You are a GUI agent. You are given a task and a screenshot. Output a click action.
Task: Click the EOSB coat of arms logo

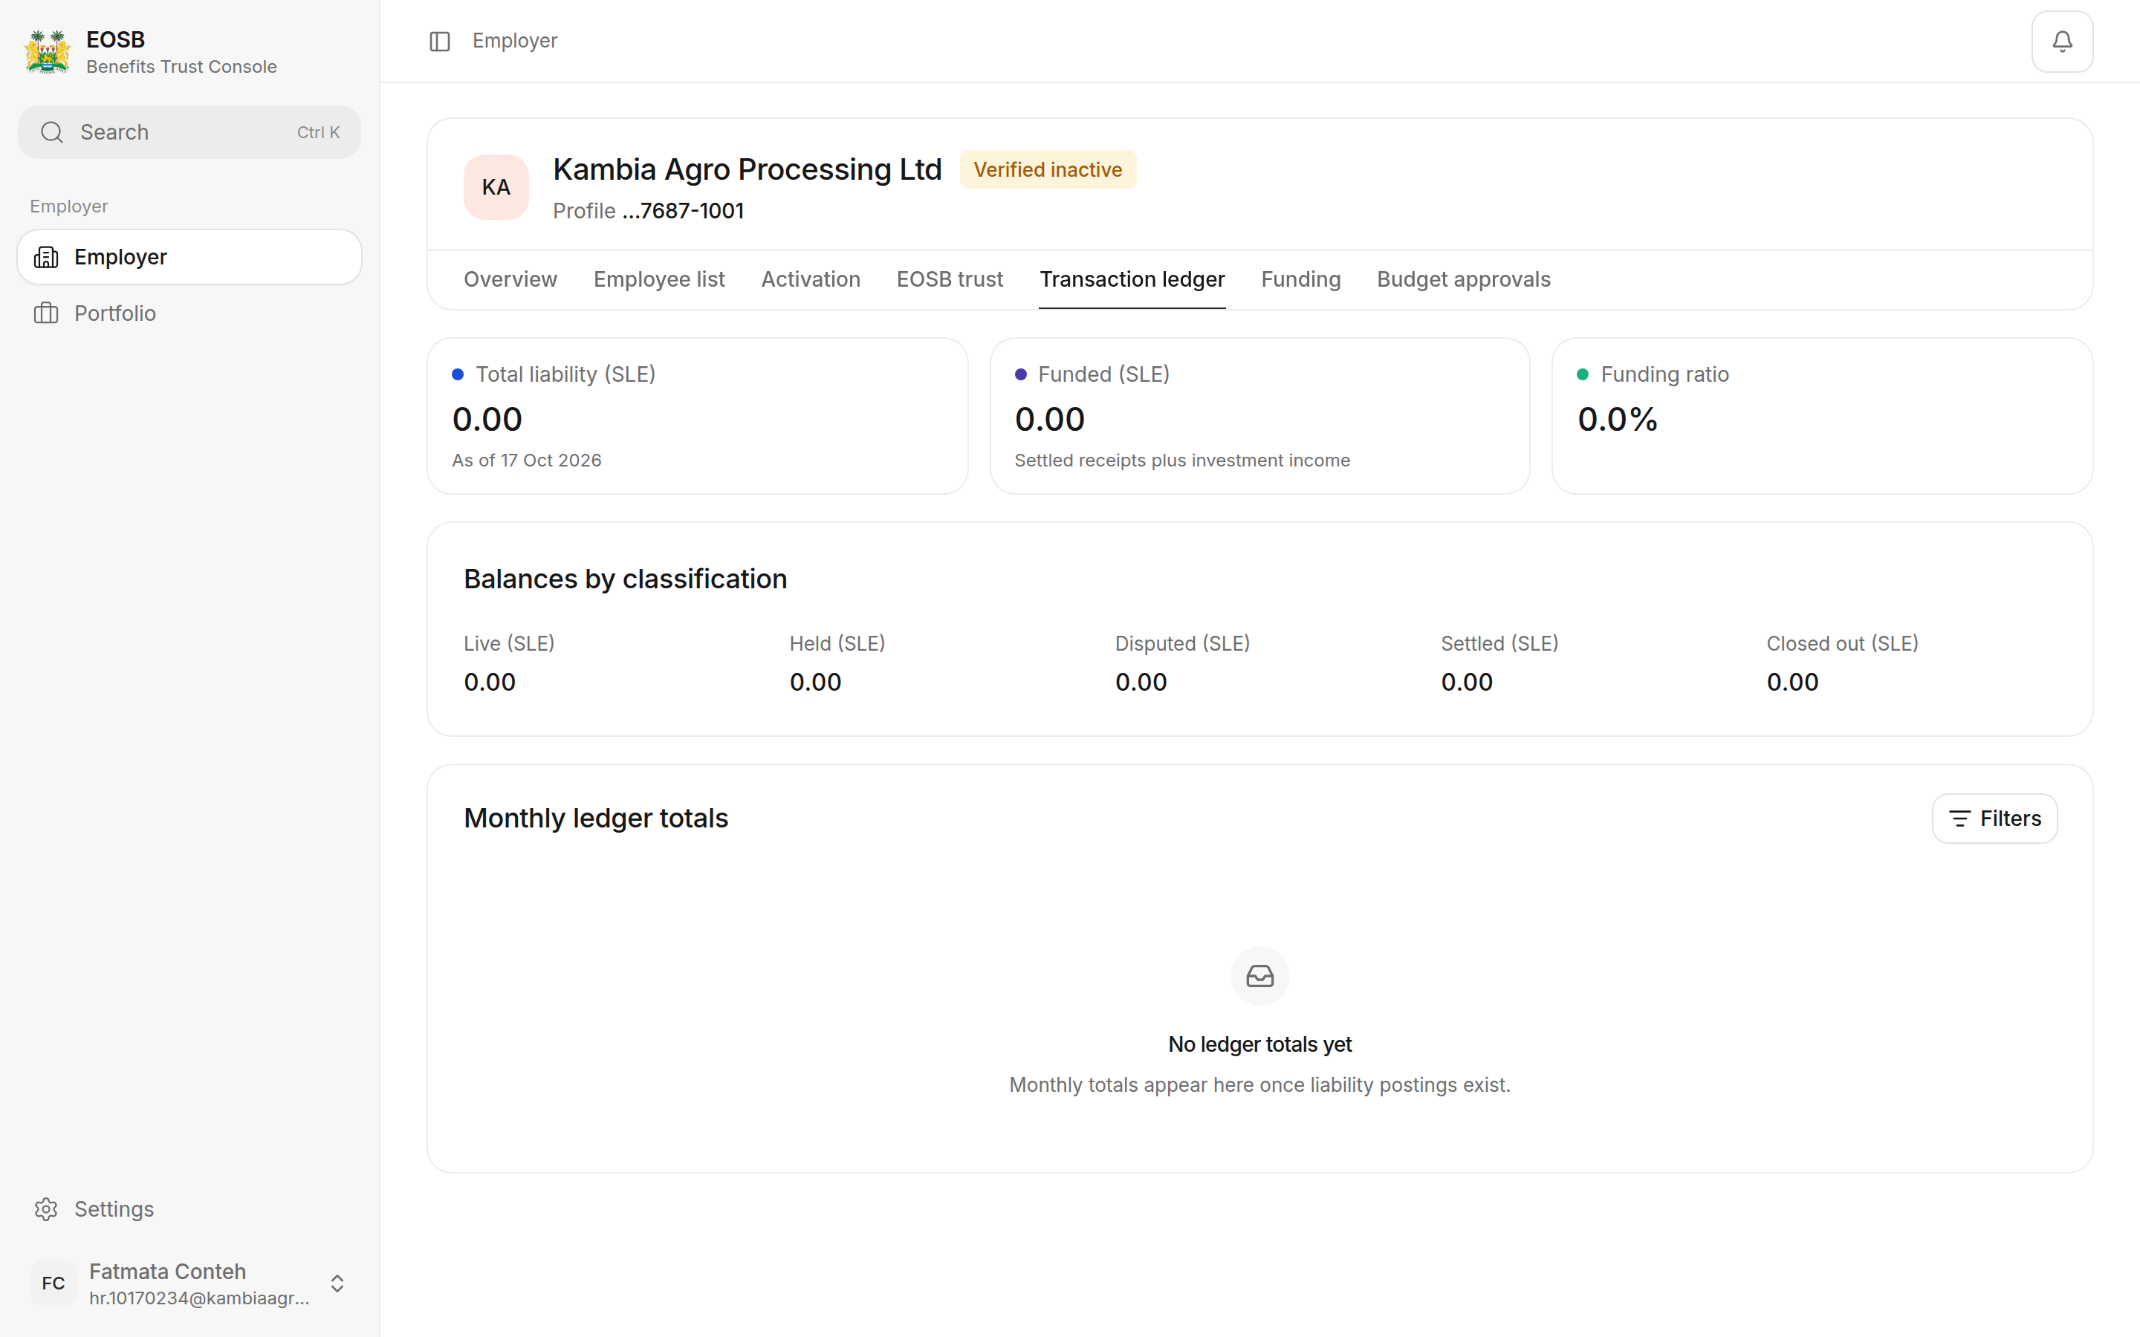[x=48, y=52]
